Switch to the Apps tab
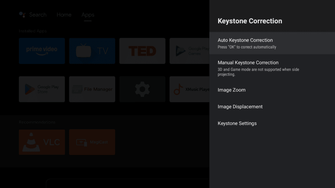 [88, 15]
